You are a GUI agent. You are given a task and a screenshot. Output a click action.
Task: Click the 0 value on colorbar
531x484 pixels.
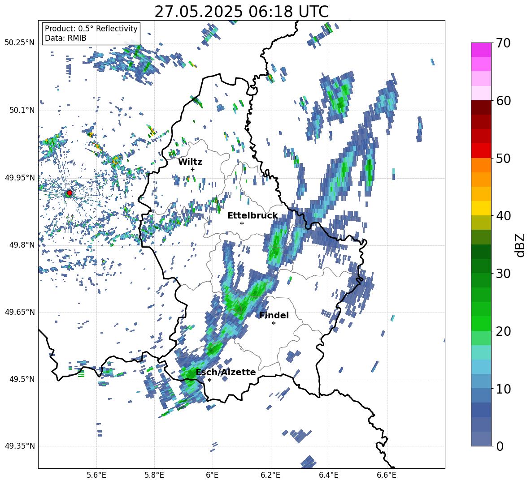[500, 446]
